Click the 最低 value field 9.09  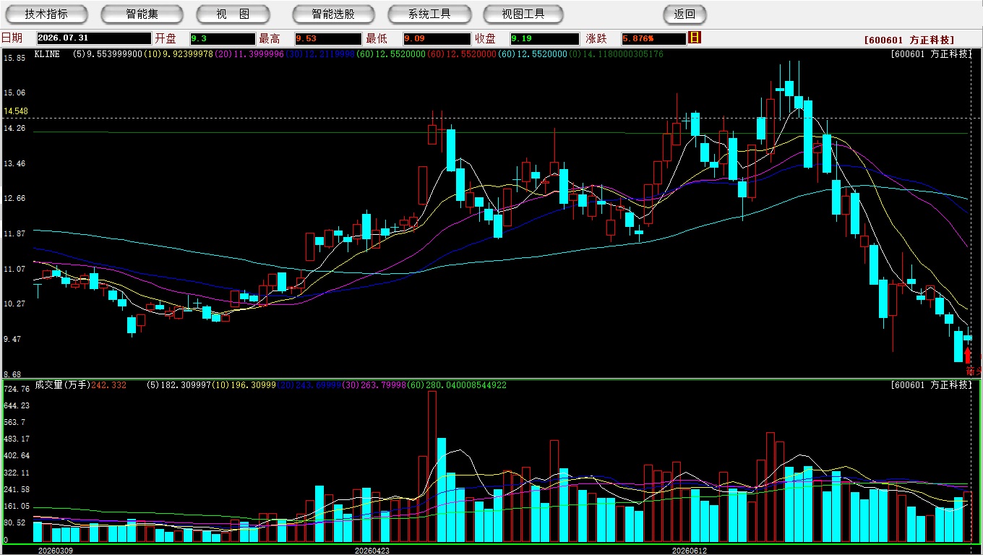437,38
